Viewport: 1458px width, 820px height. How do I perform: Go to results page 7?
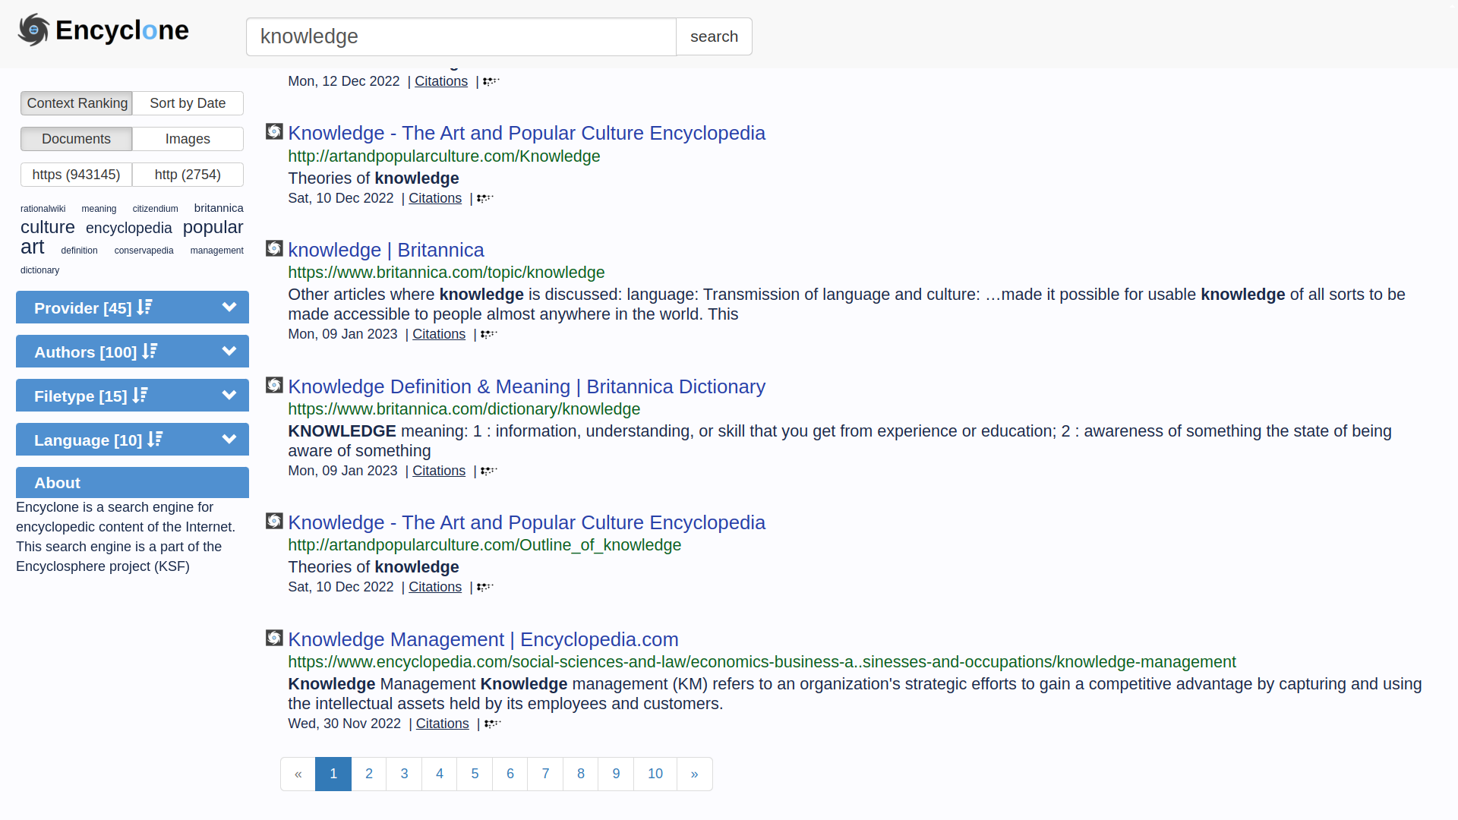tap(545, 774)
